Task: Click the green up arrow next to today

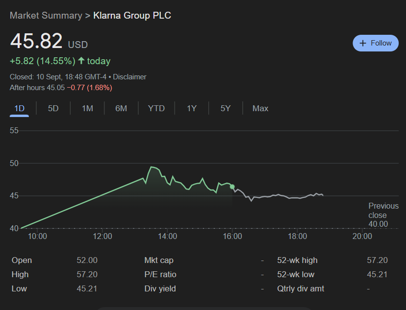Action: (81, 61)
